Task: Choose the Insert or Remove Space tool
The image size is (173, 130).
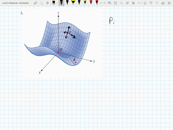Action: tap(48, 3)
